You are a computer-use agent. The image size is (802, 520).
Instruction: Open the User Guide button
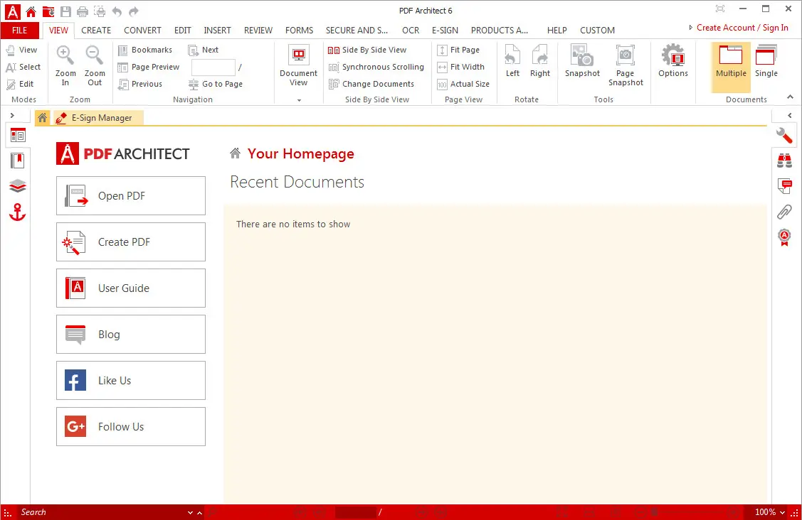click(131, 288)
